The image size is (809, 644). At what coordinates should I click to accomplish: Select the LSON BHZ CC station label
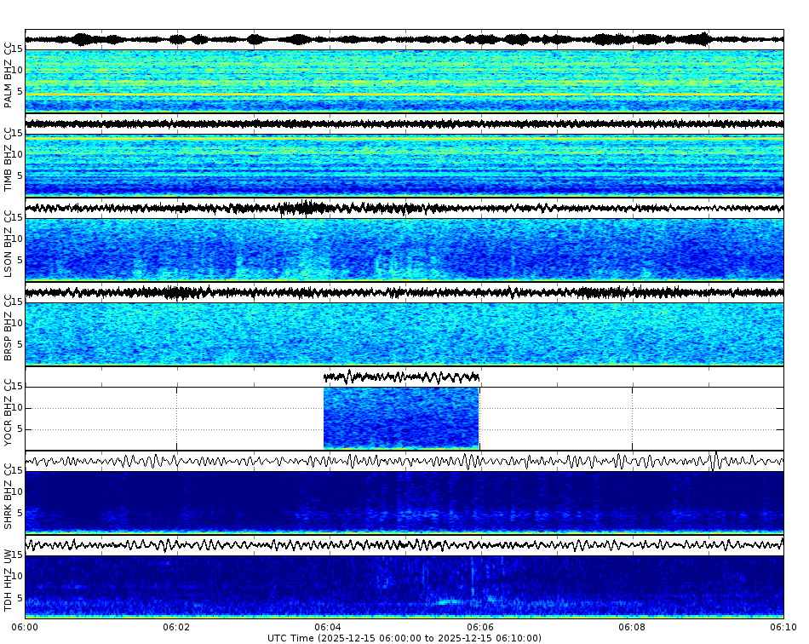pyautogui.click(x=9, y=243)
